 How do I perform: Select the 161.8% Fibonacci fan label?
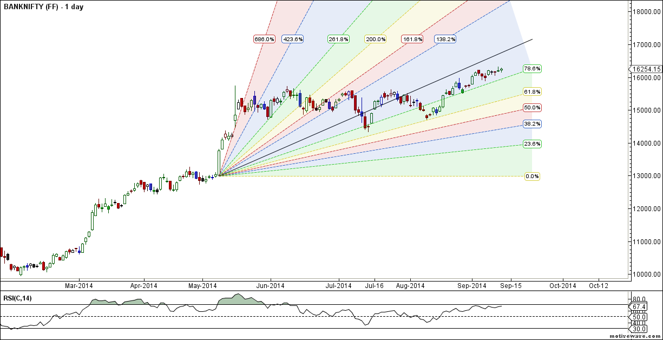(413, 38)
